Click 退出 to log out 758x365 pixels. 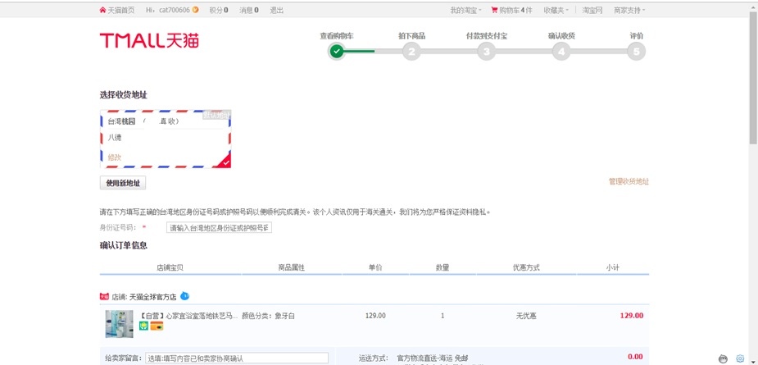click(x=276, y=10)
